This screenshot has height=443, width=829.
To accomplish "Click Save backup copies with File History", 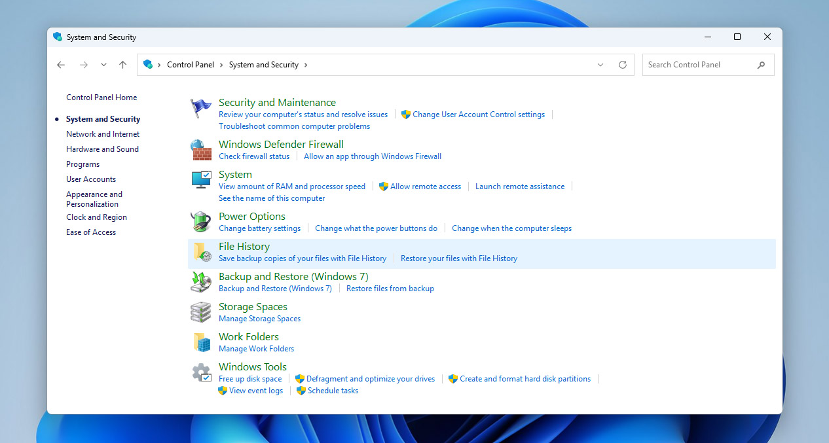I will 303,258.
